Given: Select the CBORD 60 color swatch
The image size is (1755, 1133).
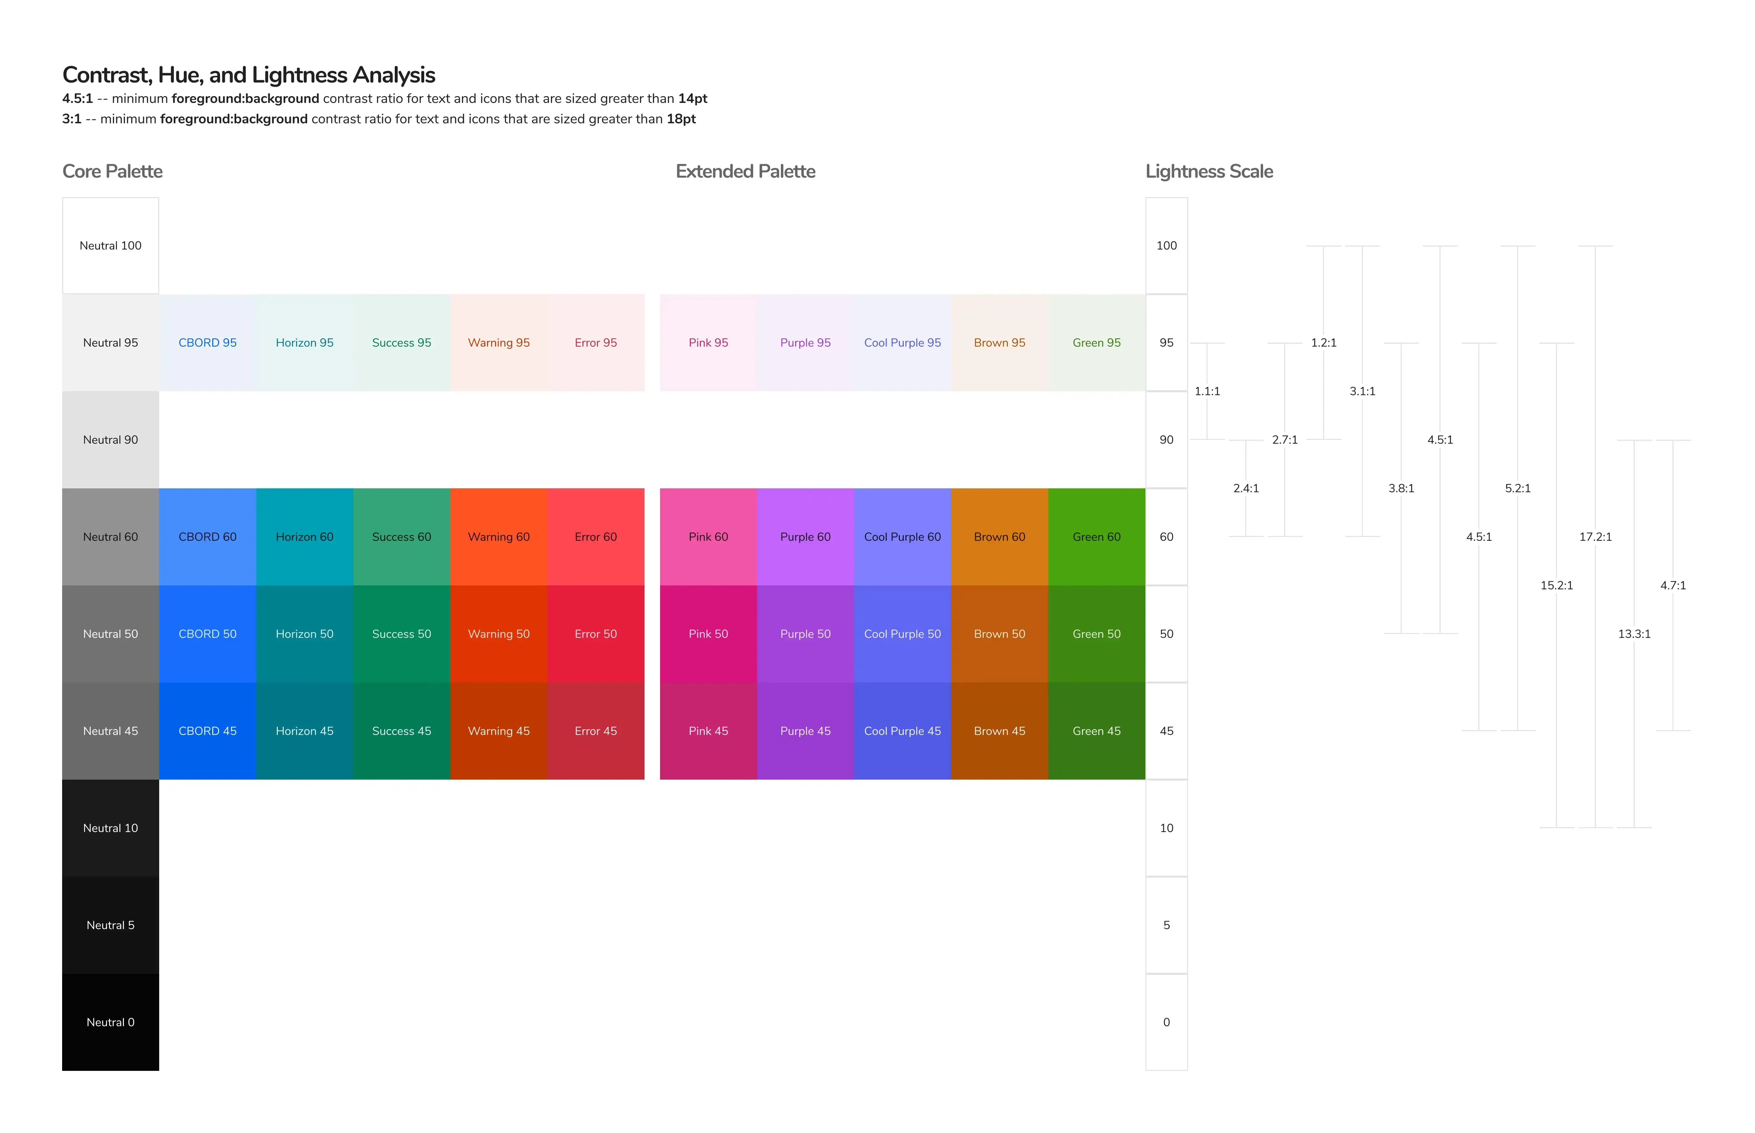Looking at the screenshot, I should pos(207,536).
